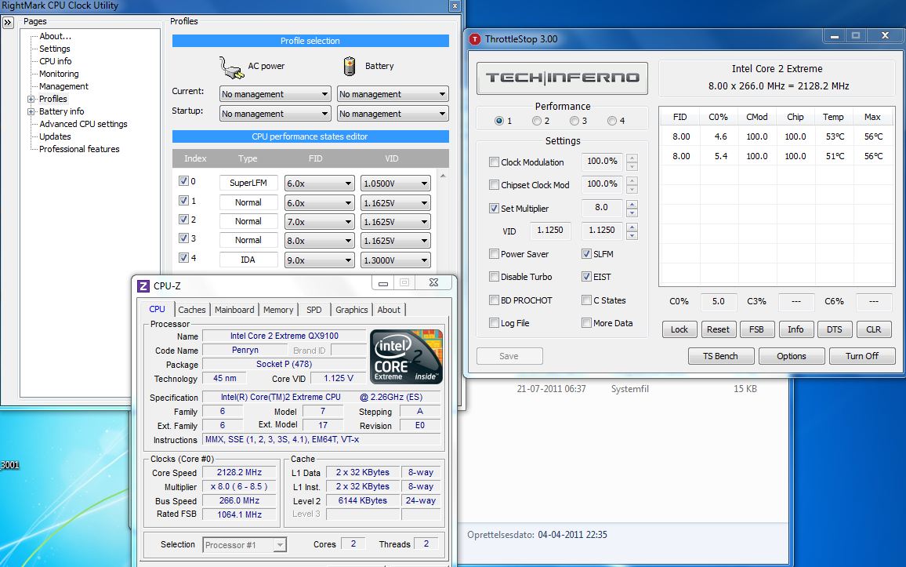This screenshot has height=567, width=906.
Task: Open Monitoring page in RightMark
Action: pos(59,74)
